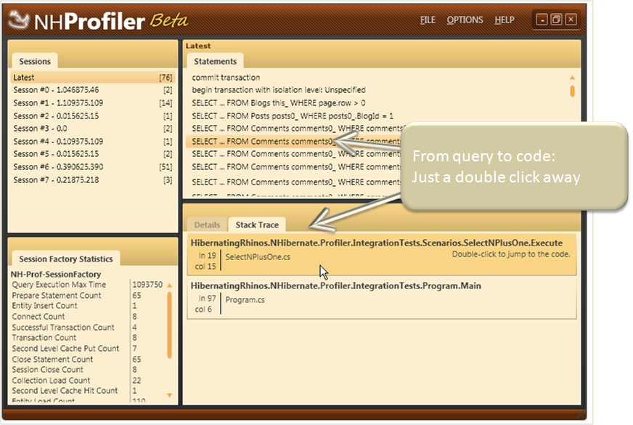The image size is (633, 425).
Task: Click the NH-Prof-SessionFactory heading
Action: click(x=56, y=275)
